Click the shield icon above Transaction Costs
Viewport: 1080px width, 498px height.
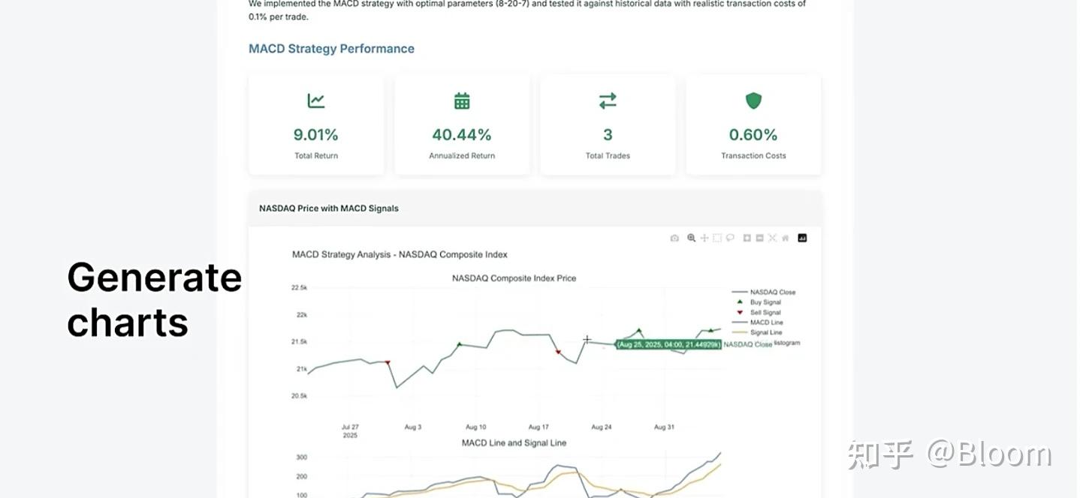[753, 100]
